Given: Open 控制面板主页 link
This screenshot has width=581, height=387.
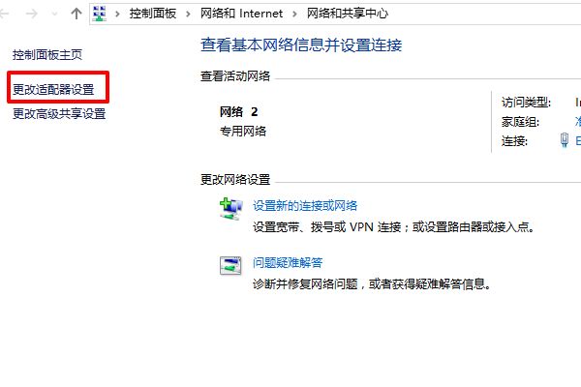Looking at the screenshot, I should click(x=47, y=55).
